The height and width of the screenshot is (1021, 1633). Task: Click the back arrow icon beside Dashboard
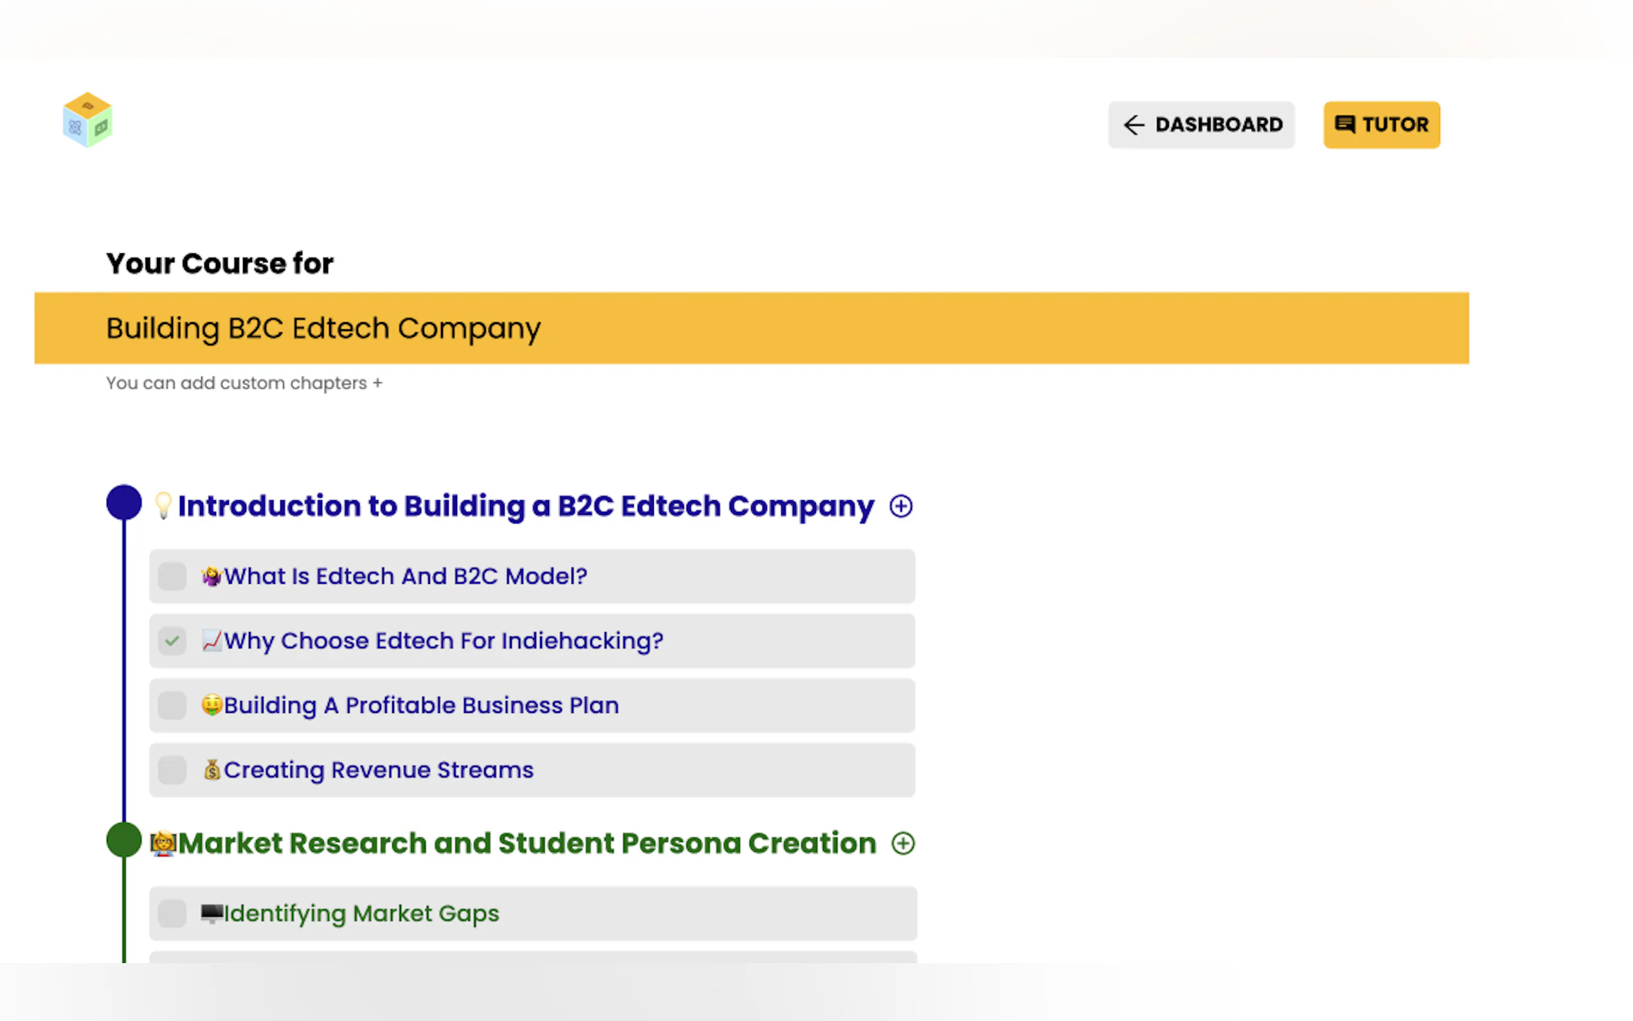click(x=1133, y=125)
